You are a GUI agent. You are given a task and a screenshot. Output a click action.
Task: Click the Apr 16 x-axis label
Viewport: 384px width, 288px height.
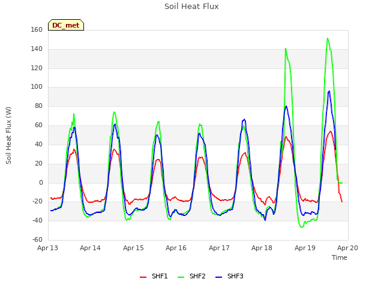[x=176, y=248]
